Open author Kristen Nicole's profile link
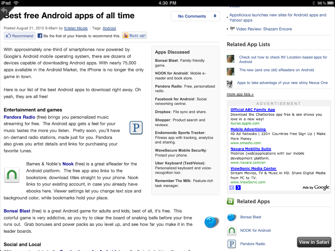This screenshot has width=335, height=251. click(x=76, y=28)
